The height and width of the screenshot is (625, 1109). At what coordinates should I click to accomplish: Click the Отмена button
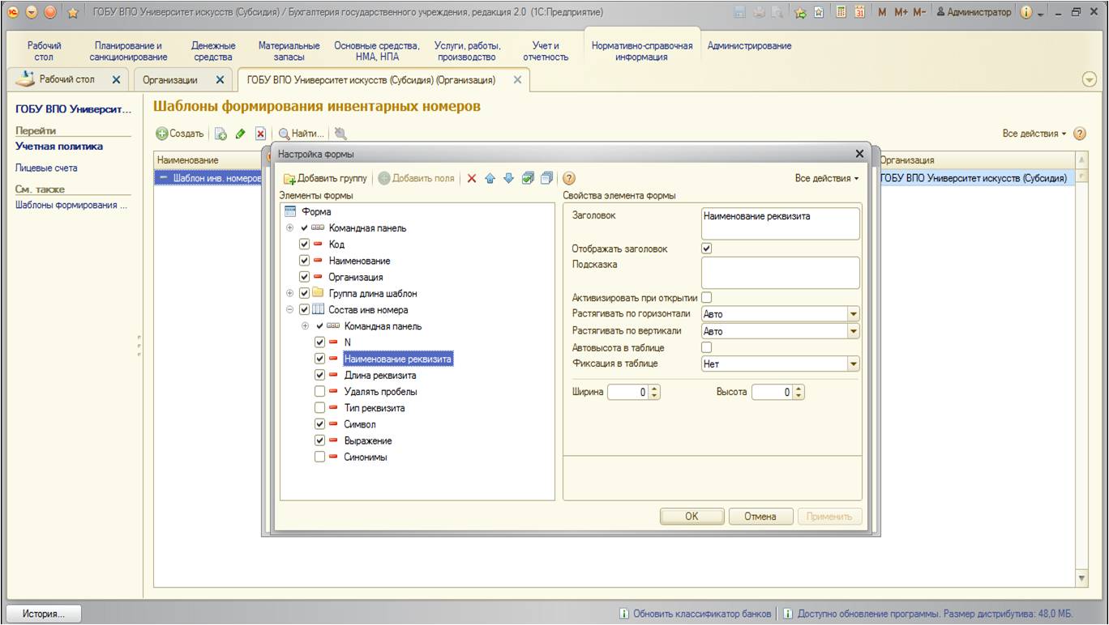tap(760, 517)
